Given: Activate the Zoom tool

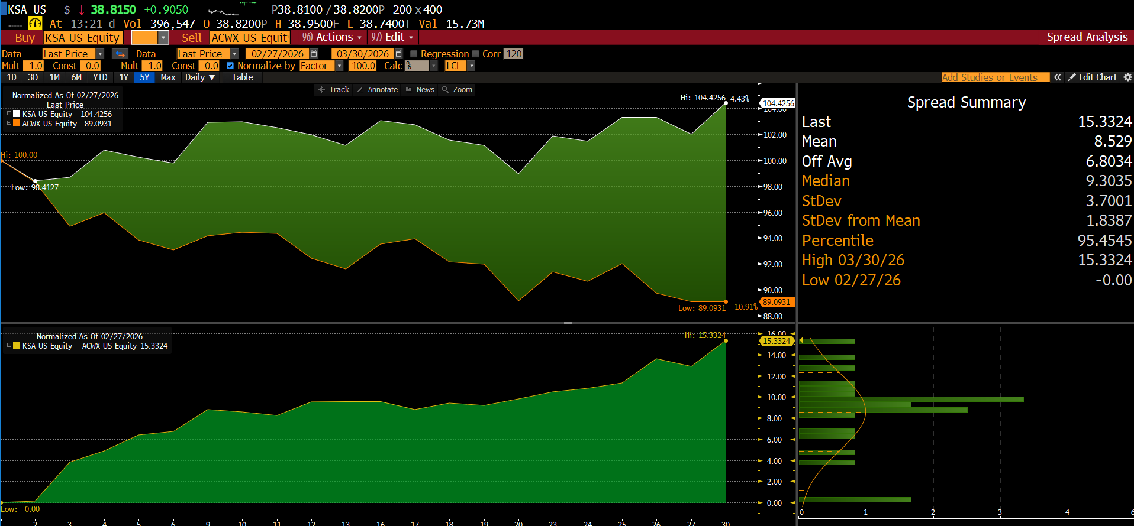Looking at the screenshot, I should (x=457, y=90).
